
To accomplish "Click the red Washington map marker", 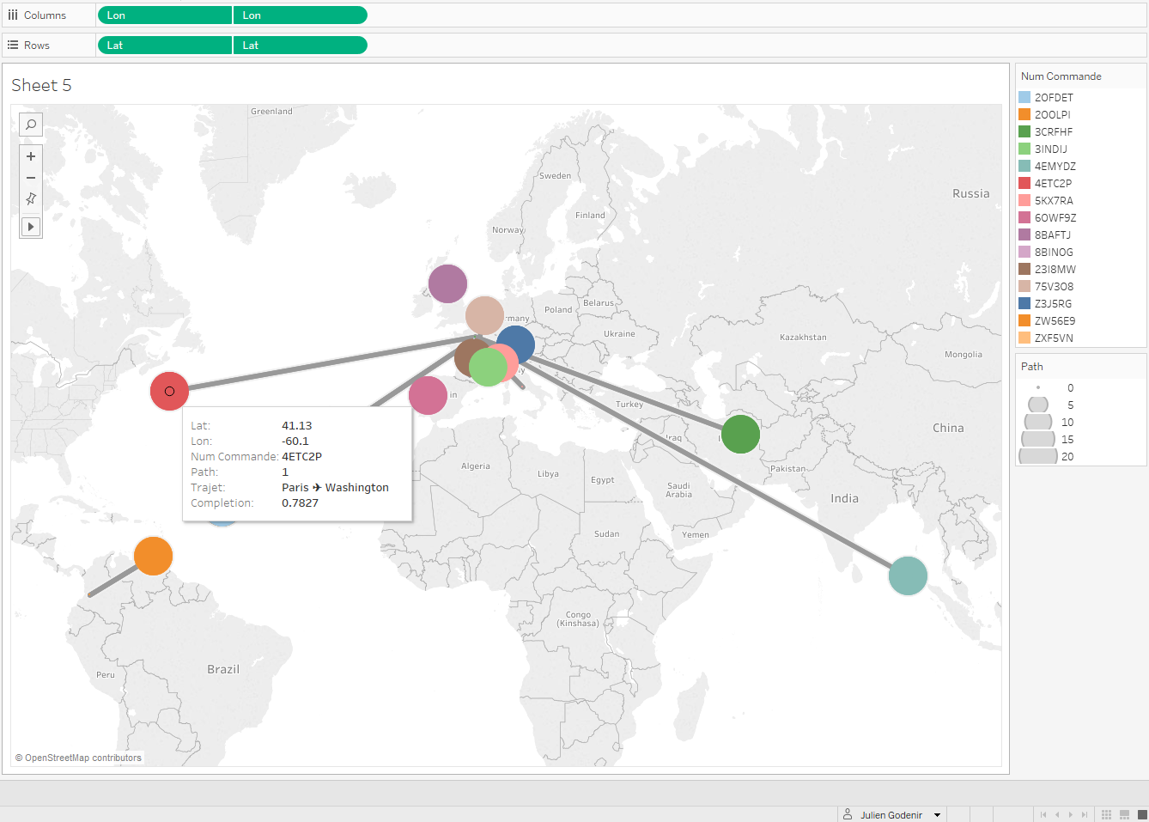I will click(x=170, y=391).
